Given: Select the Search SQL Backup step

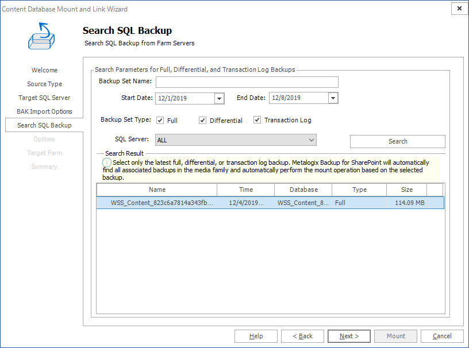Looking at the screenshot, I should (x=44, y=125).
